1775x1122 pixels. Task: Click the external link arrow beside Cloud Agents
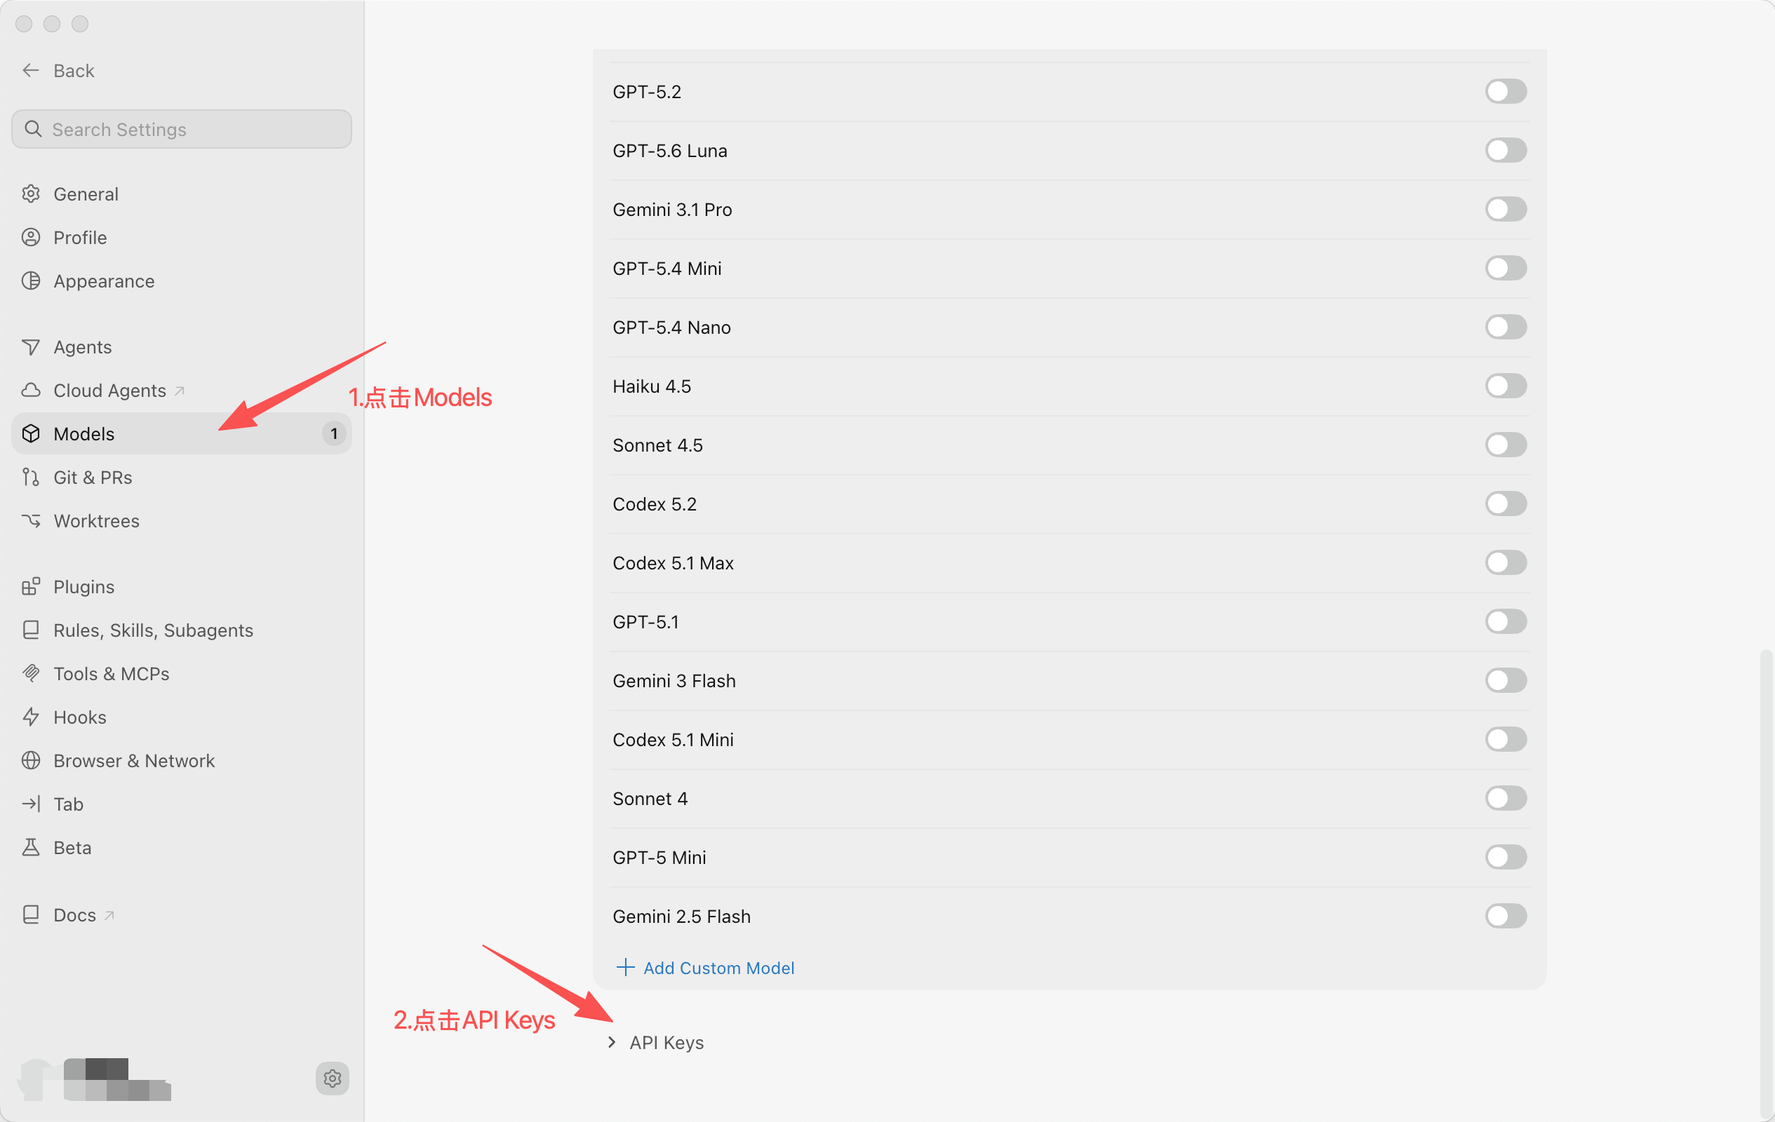179,391
